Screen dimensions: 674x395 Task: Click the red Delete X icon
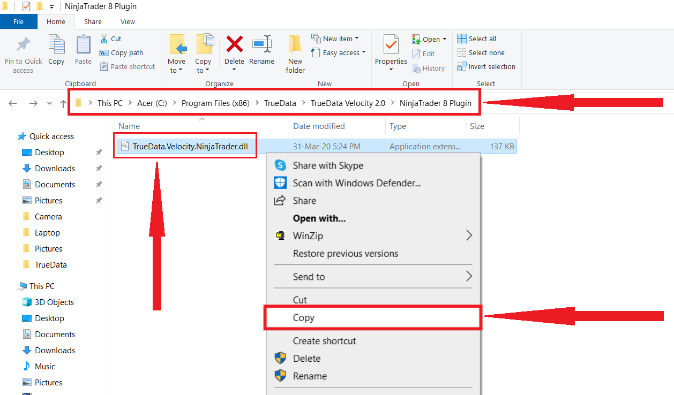tap(234, 44)
